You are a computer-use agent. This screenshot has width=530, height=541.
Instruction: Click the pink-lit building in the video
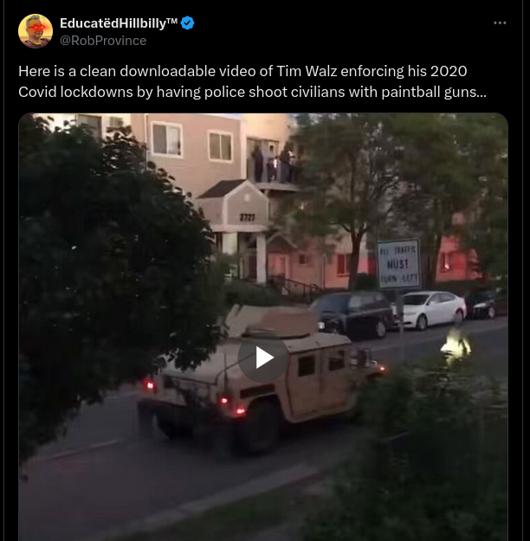[x=454, y=259]
